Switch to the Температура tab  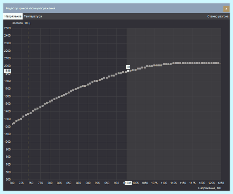(x=33, y=16)
